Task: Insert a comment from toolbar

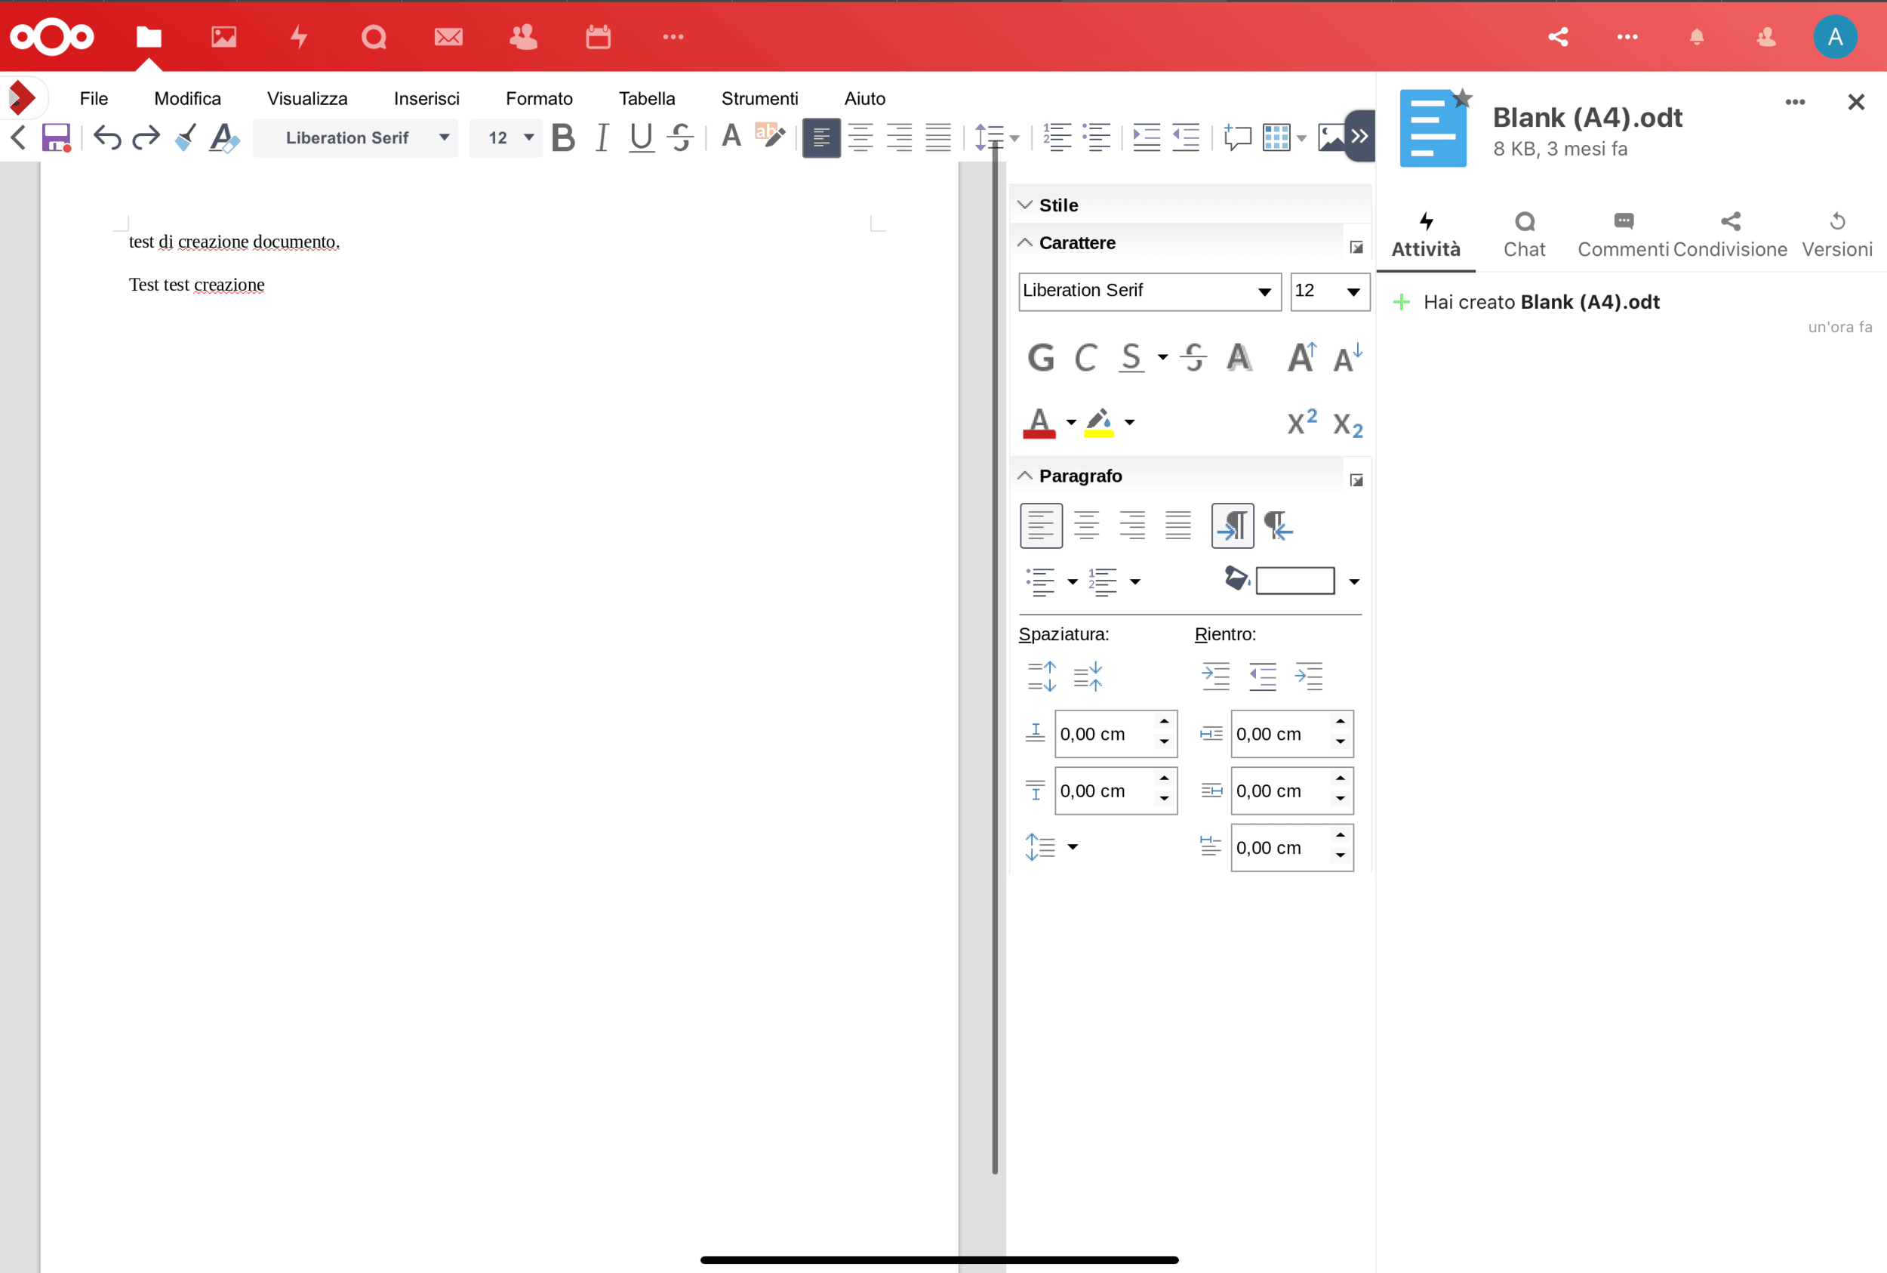Action: point(1237,137)
